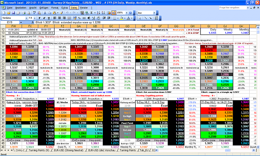Click the Fill Color paint bucket swatch
Image resolution: width=260 pixels, height=156 pixels.
(121, 18)
